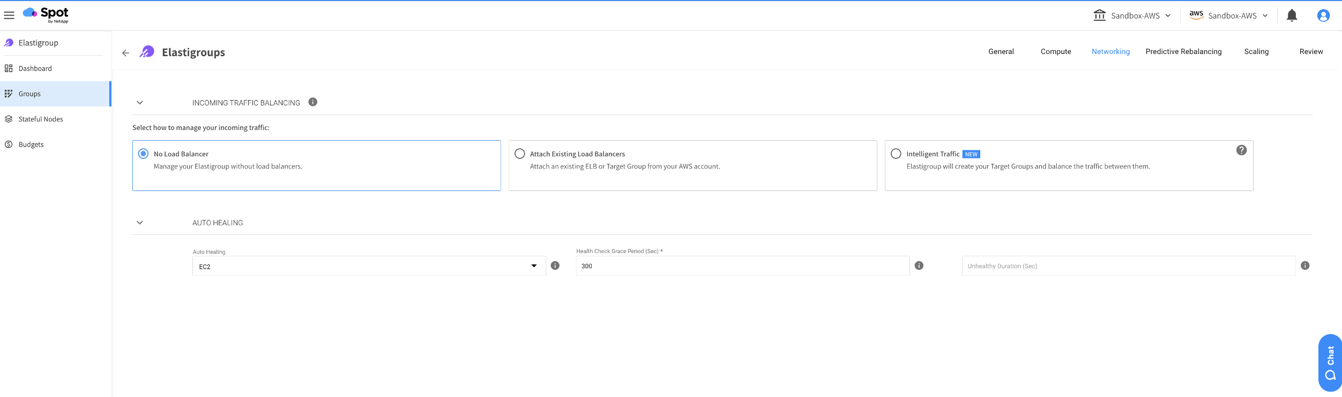Open the Chat support widget

pos(1330,362)
